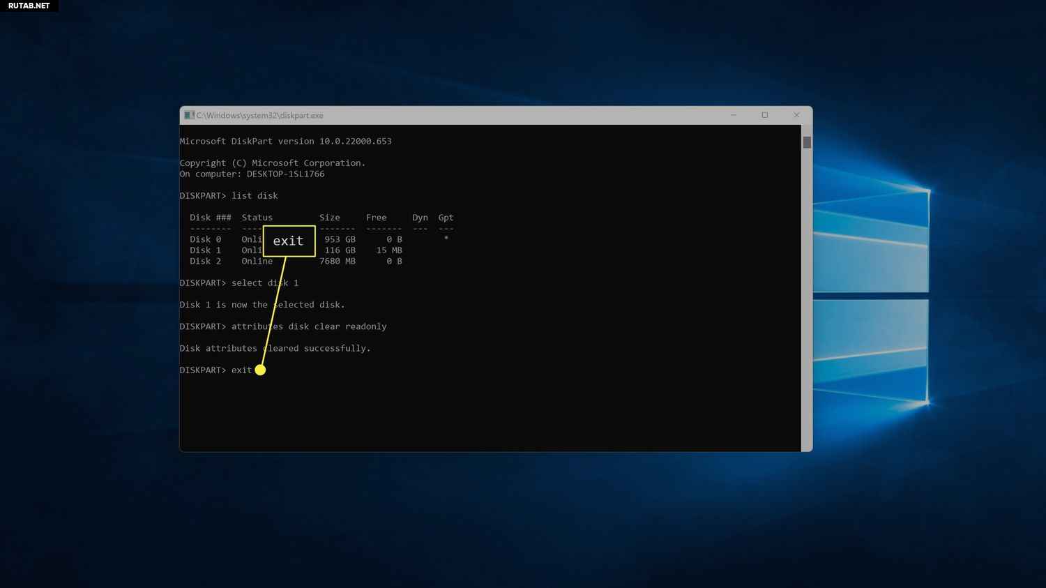Screen dimensions: 1046x588
Task: Click the 'Disk 1' row label
Action: coord(205,250)
